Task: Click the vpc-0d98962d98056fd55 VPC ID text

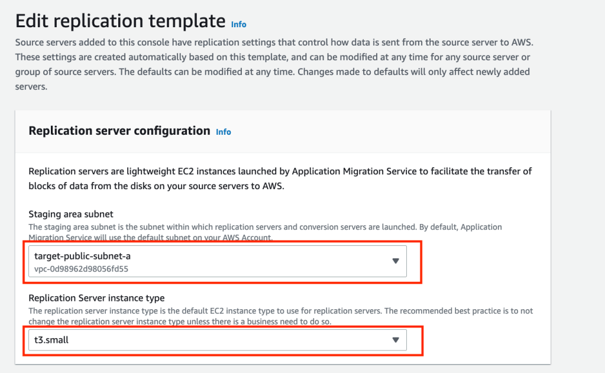Action: (81, 268)
